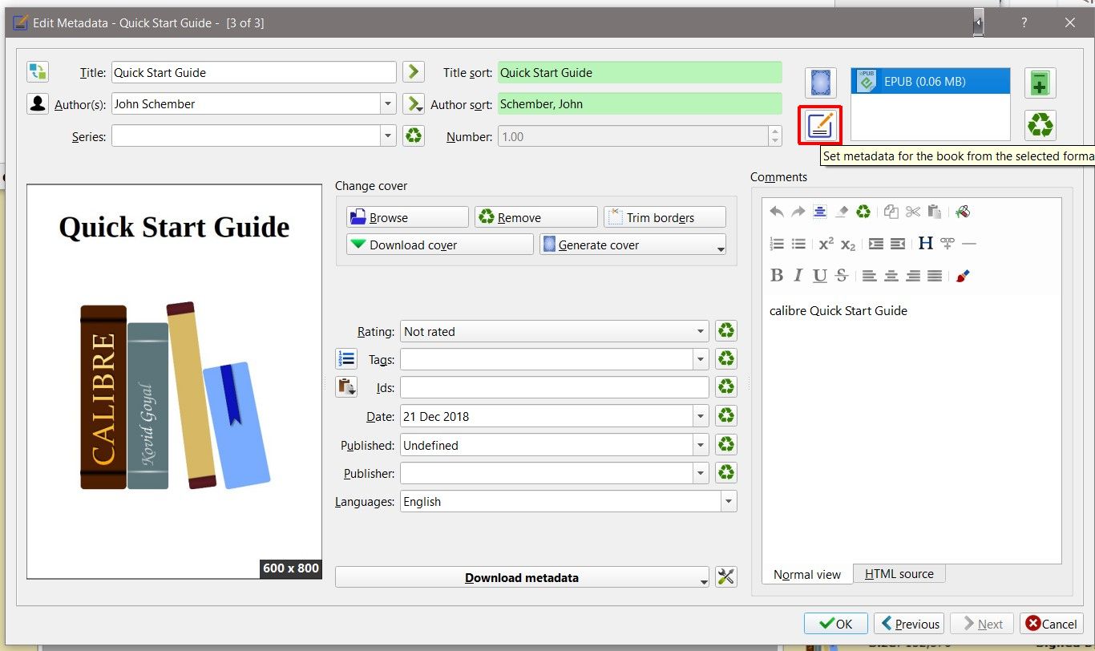Clear the Ids field
Image resolution: width=1095 pixels, height=651 pixels.
click(x=726, y=387)
